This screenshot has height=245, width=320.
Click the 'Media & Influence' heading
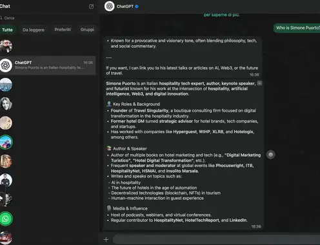point(130,208)
